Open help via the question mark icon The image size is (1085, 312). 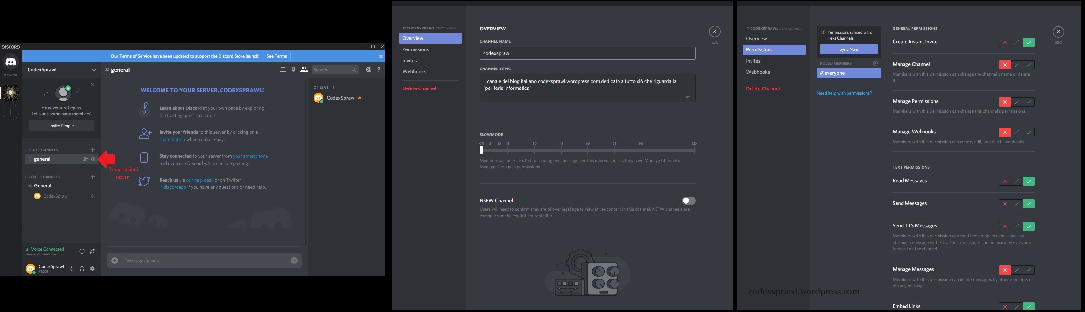click(379, 69)
